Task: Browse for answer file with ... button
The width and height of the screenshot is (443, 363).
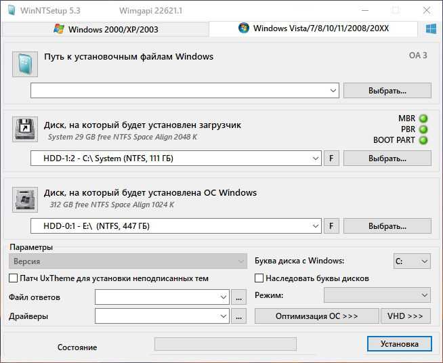Action: click(238, 297)
